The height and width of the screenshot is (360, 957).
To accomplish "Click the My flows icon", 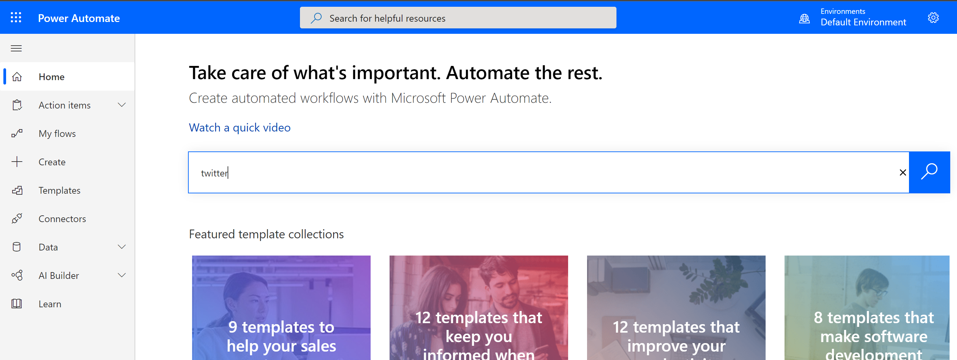I will 17,134.
